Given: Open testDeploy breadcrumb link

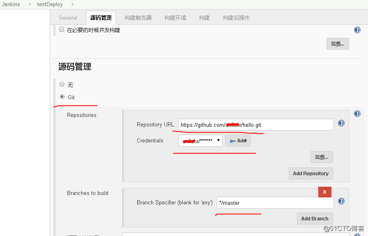Looking at the screenshot, I should click(x=50, y=4).
